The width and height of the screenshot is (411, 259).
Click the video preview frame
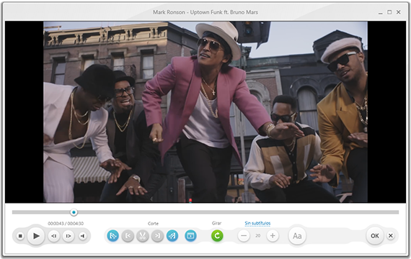205,112
